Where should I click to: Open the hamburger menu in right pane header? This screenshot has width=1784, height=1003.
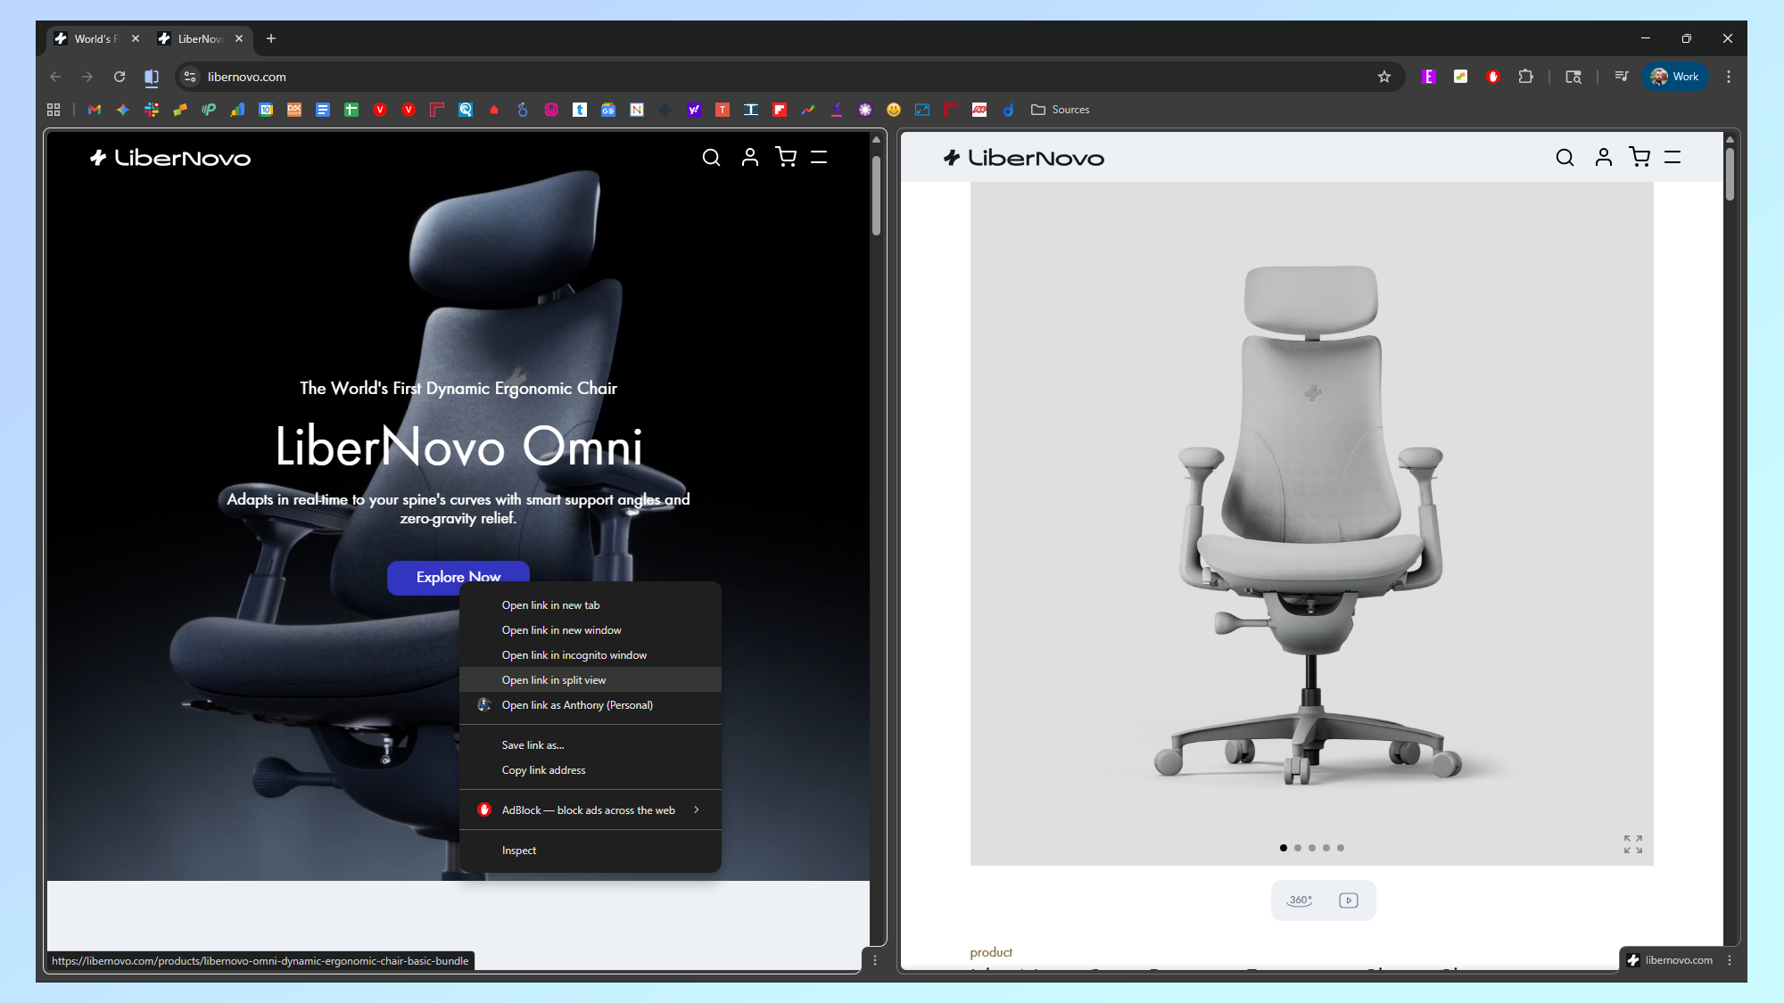click(x=1672, y=158)
